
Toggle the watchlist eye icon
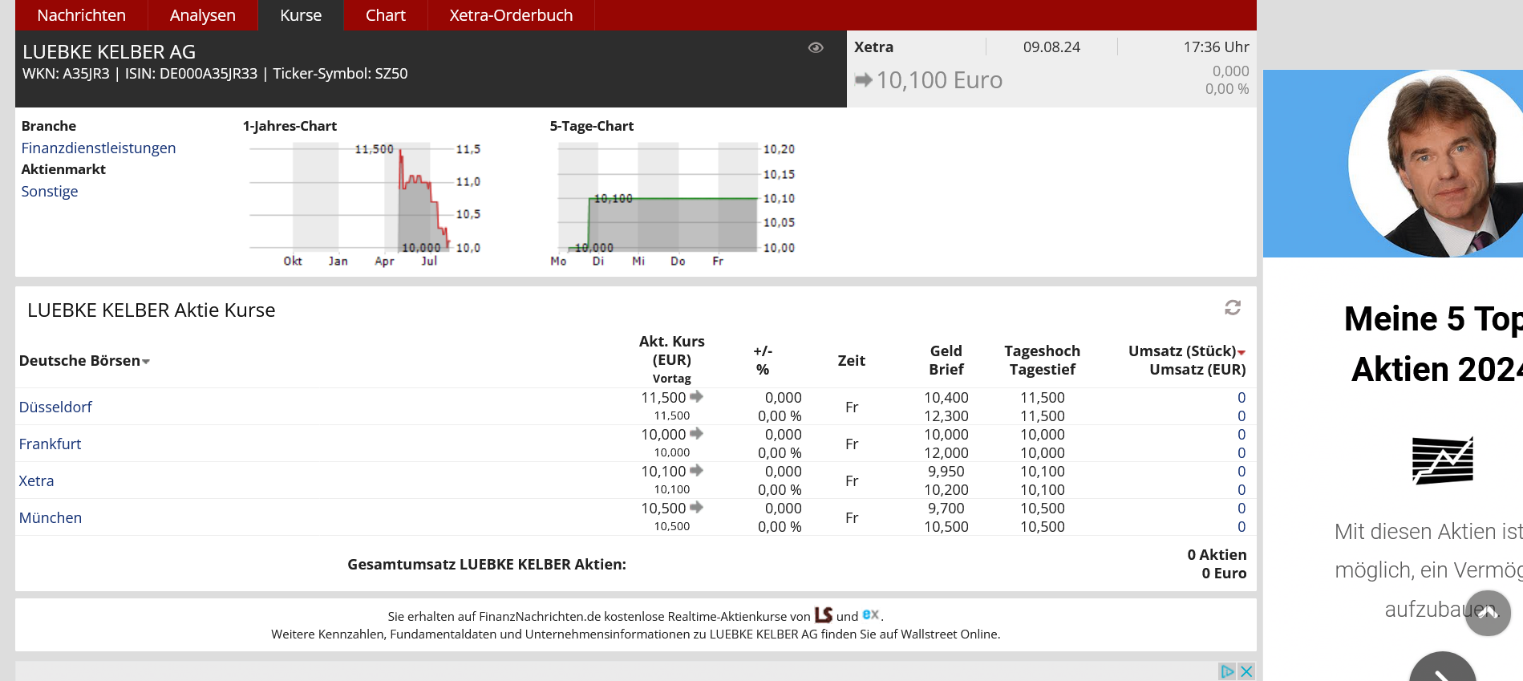(x=816, y=48)
